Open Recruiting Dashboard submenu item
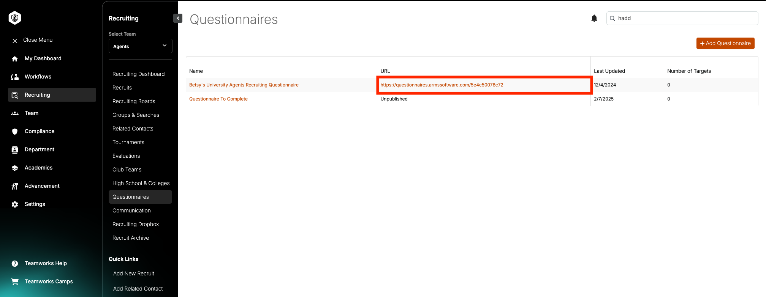Viewport: 766px width, 297px height. click(x=139, y=74)
